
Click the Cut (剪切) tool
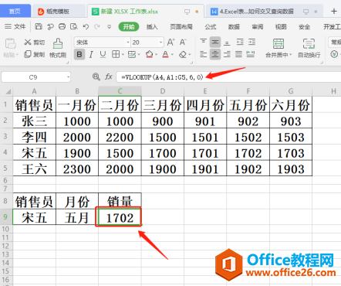(x=35, y=43)
